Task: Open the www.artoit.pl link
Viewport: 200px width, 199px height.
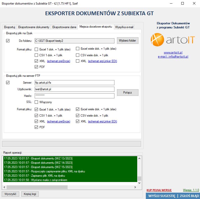Action: point(173,52)
